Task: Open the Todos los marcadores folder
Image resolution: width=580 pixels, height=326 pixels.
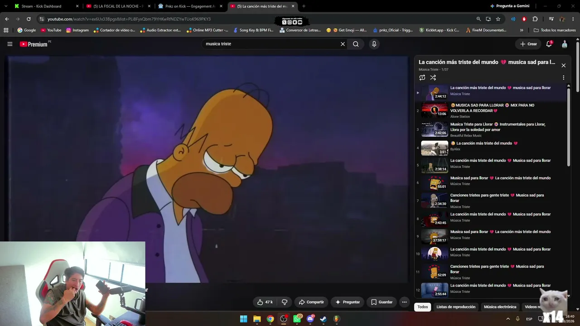Action: pyautogui.click(x=555, y=30)
